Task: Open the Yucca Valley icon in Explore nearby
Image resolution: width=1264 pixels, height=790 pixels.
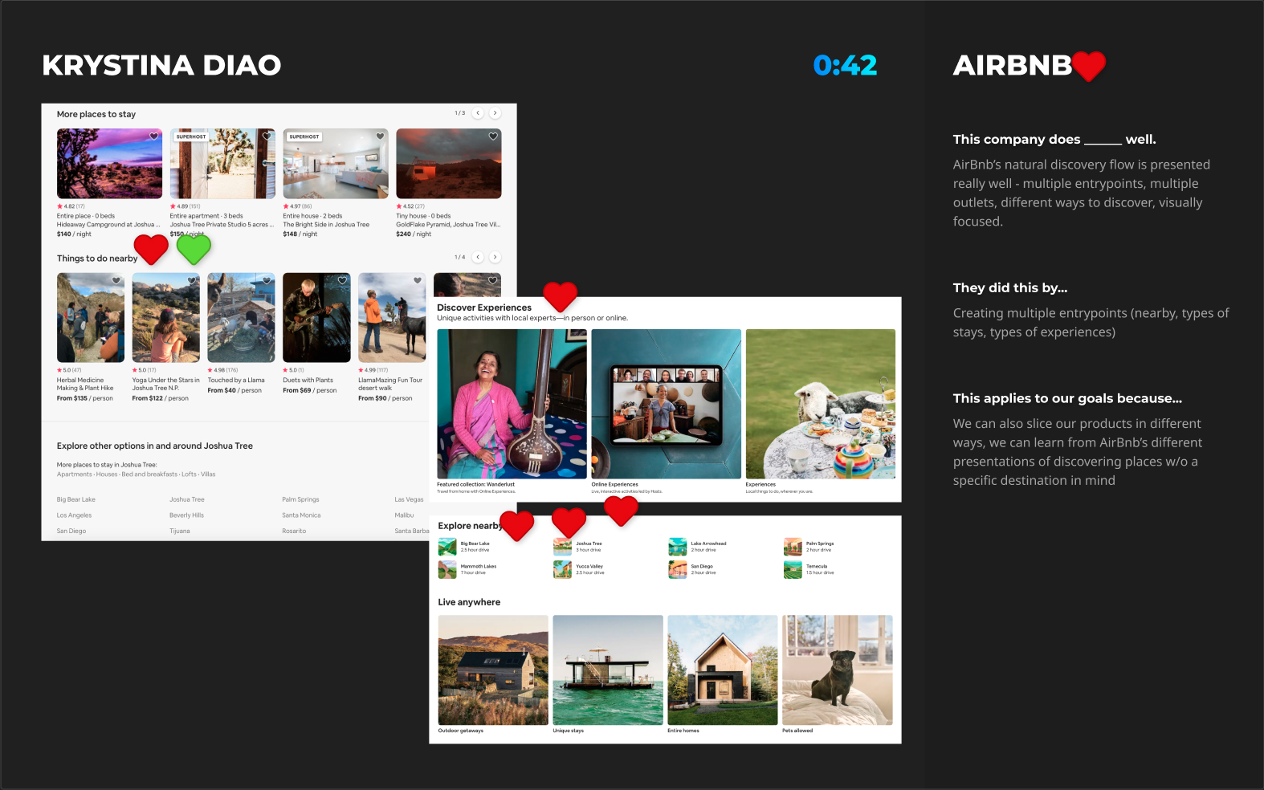Action: [x=562, y=569]
